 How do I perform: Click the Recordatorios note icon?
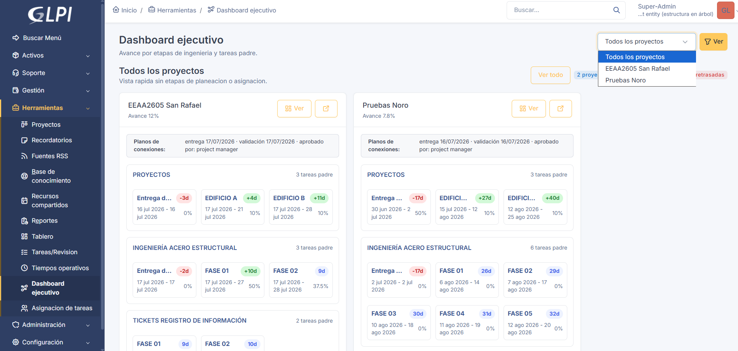(24, 140)
